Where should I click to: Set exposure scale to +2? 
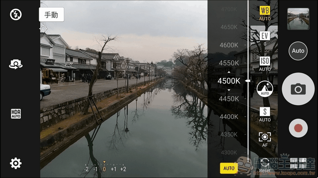point(123,169)
